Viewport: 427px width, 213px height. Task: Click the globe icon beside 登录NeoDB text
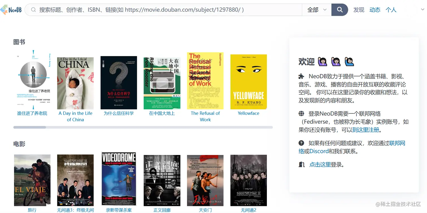pos(301,114)
